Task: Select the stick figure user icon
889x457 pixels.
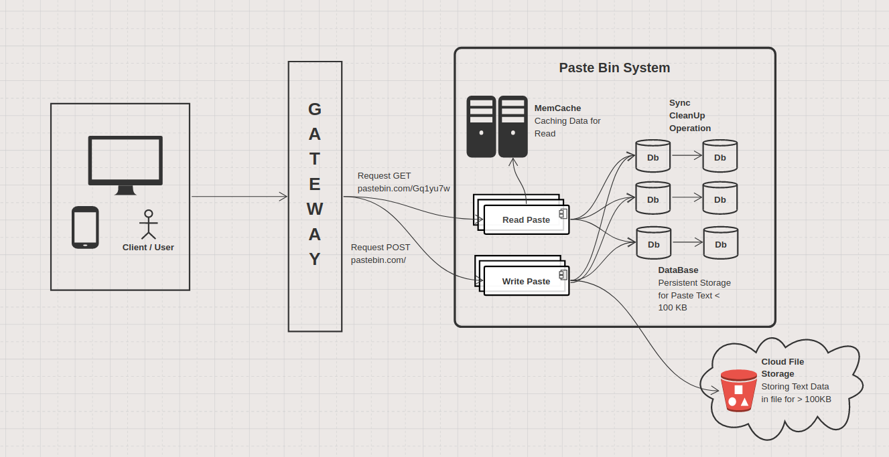Action: [x=149, y=224]
